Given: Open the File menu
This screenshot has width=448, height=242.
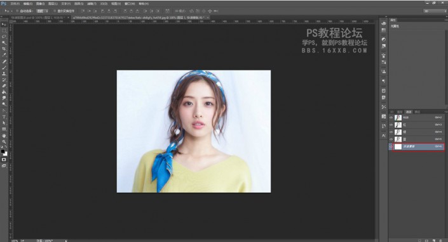Looking at the screenshot, I should 15,4.
